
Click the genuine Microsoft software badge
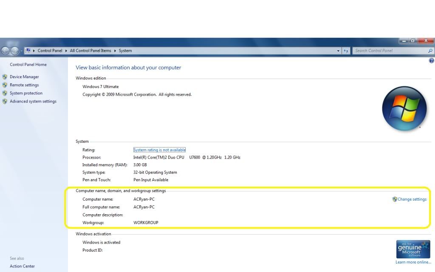click(413, 249)
